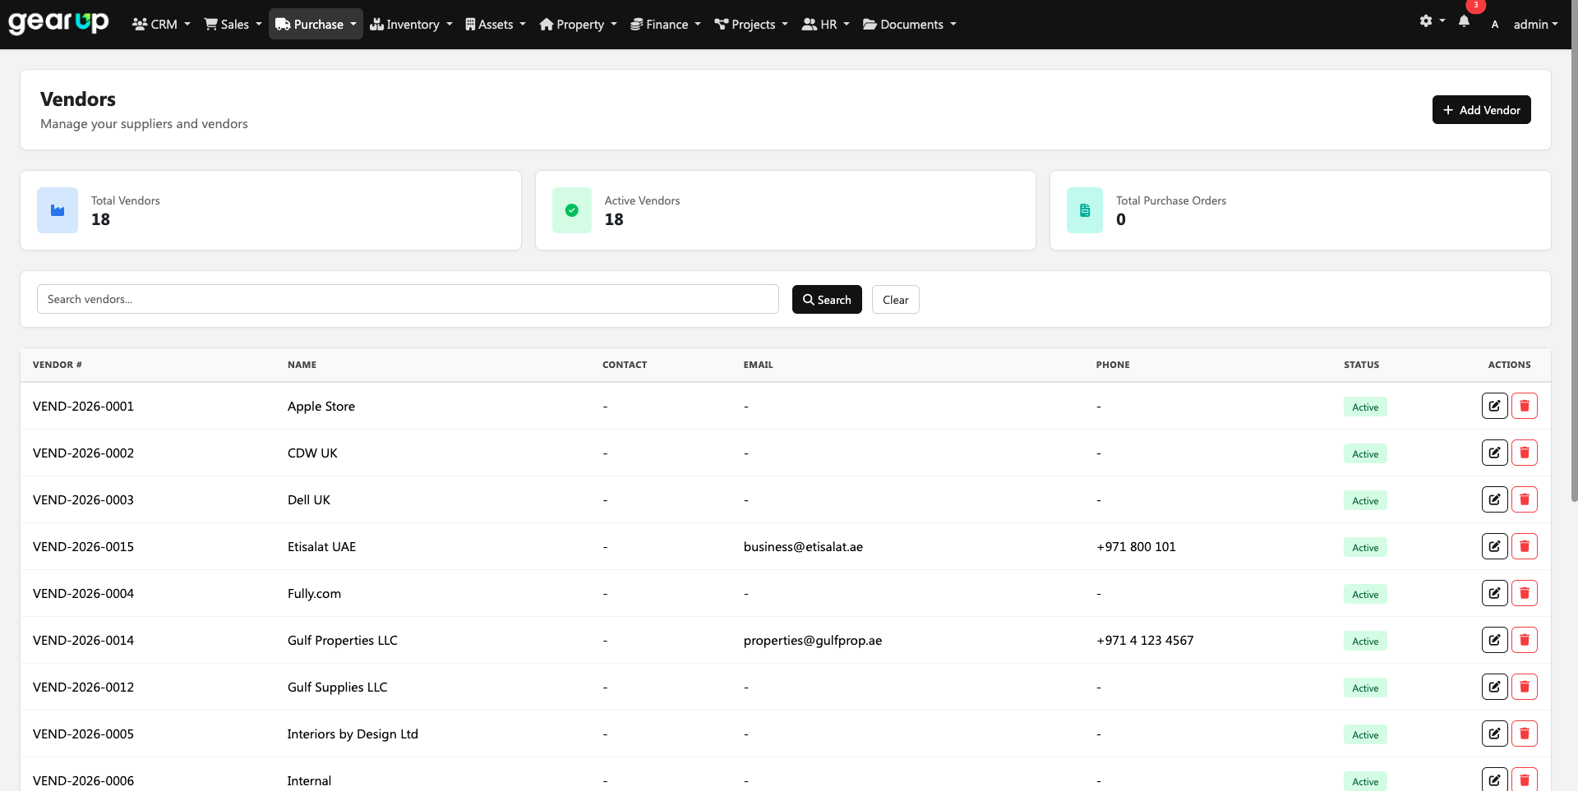Delete the Interiors by Design Ltd vendor

coord(1524,734)
